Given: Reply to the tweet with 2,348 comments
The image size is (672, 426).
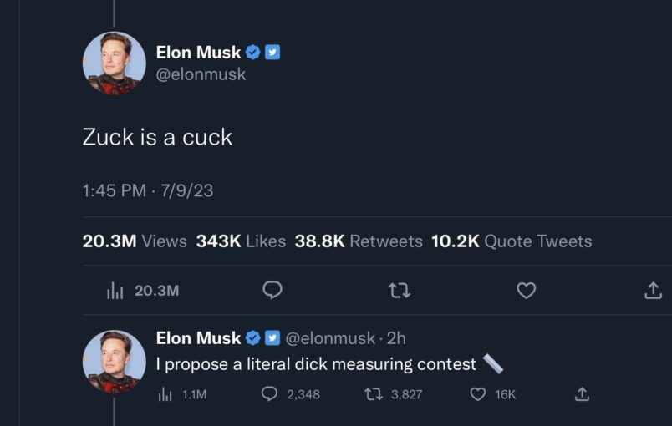Looking at the screenshot, I should coord(270,393).
